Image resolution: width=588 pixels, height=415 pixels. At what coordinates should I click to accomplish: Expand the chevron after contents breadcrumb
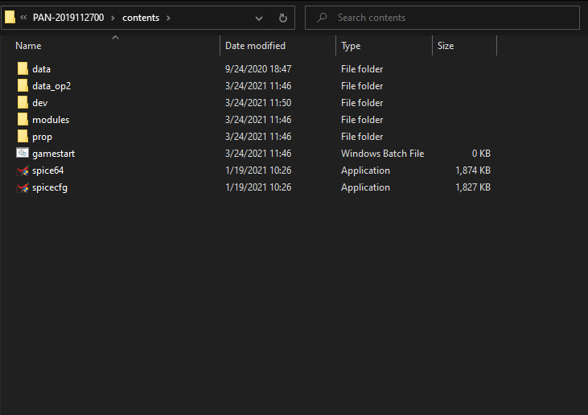(168, 18)
